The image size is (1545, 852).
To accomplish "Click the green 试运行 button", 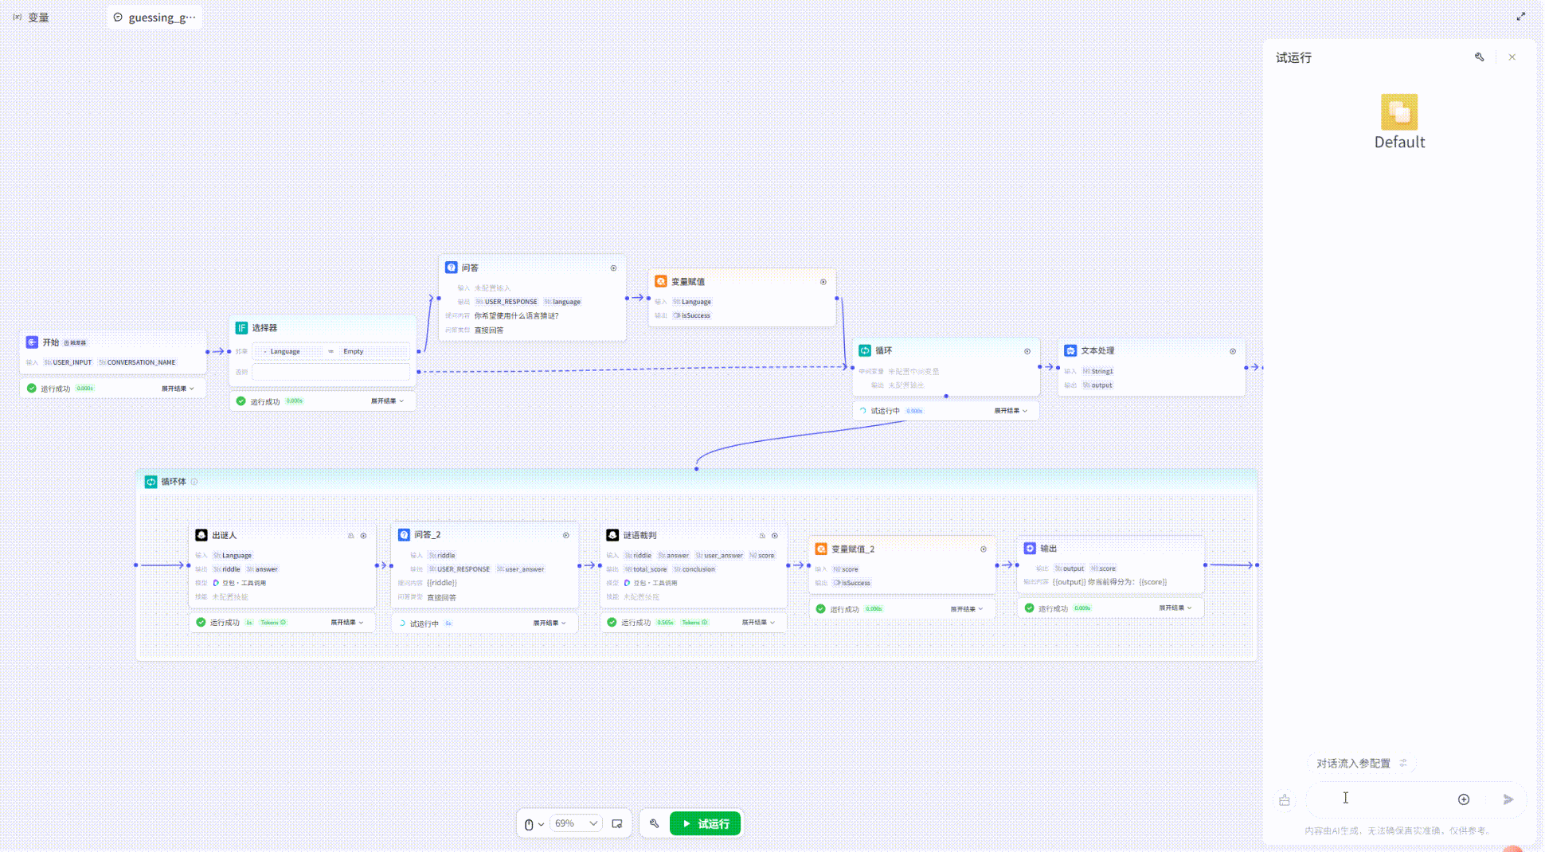I will coord(706,823).
